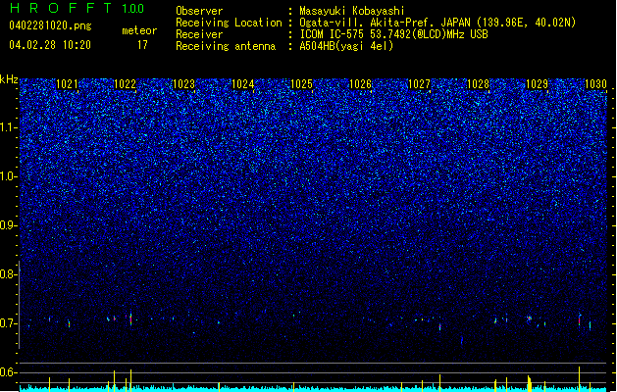Click the 1028 time axis label
This screenshot has height=392, width=617.
click(x=478, y=84)
